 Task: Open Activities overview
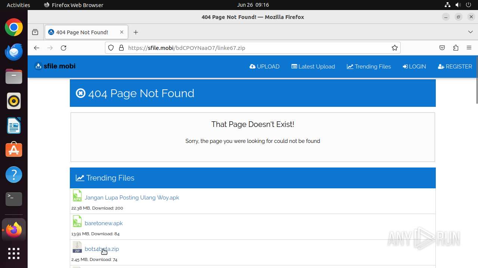tap(18, 5)
